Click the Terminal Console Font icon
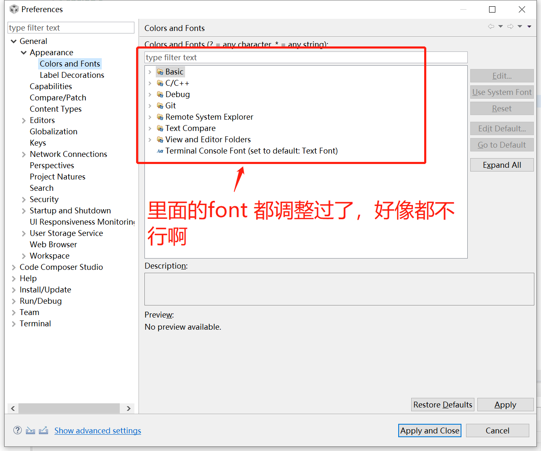This screenshot has height=451, width=541. pos(160,151)
